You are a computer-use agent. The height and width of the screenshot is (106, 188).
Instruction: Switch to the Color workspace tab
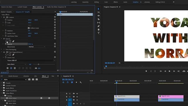[x=106, y=2]
